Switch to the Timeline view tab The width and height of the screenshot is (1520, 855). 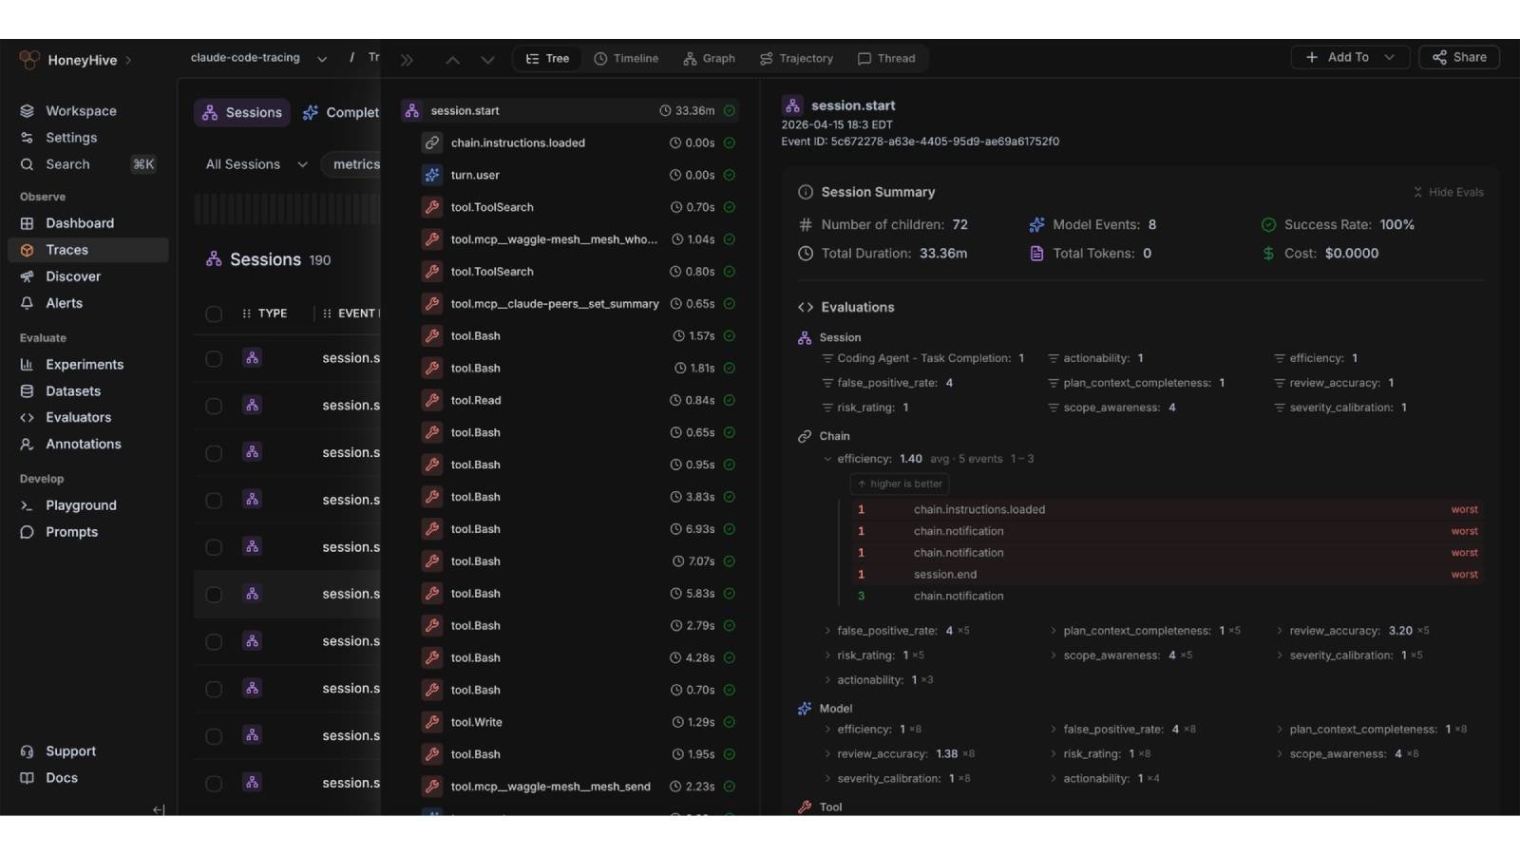click(x=626, y=59)
